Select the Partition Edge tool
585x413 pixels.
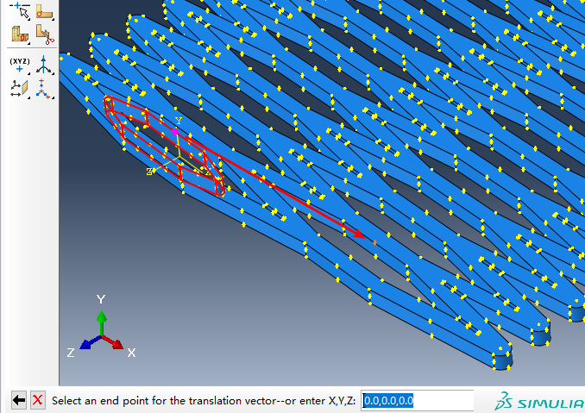point(20,11)
